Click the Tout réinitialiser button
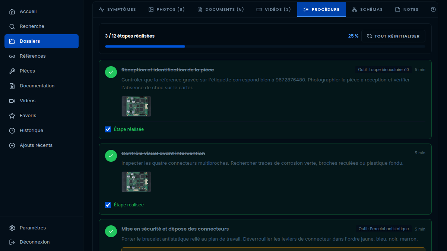The height and width of the screenshot is (251, 447). pyautogui.click(x=393, y=36)
